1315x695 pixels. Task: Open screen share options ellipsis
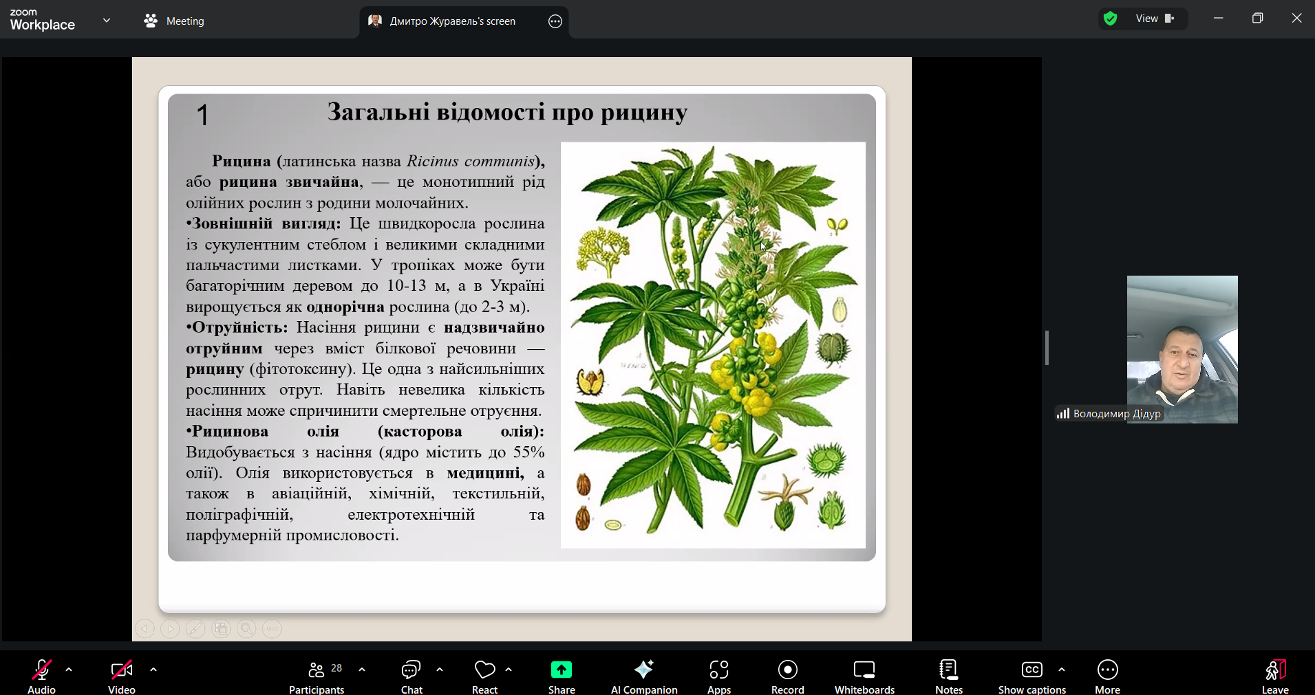(x=555, y=21)
